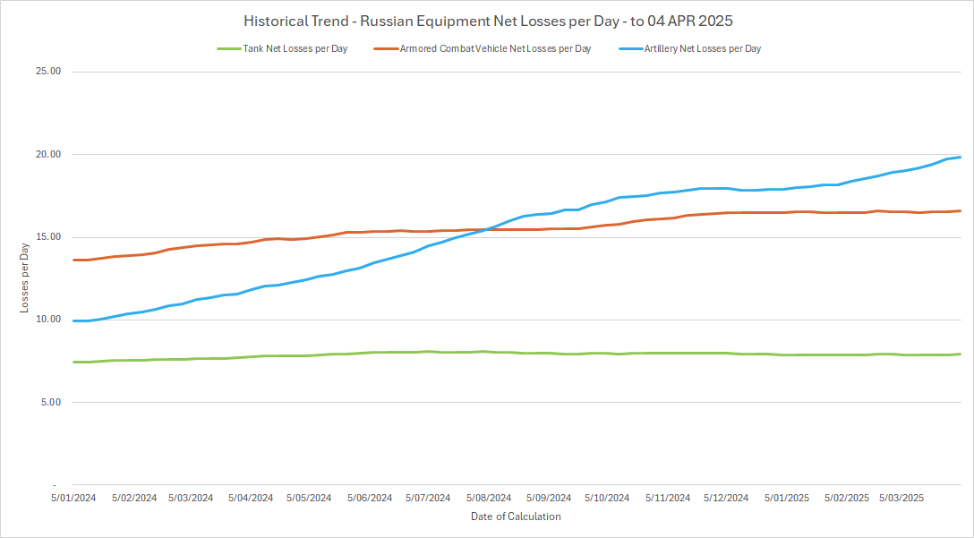
Task: Click the 5/01/2025 date label
Action: pyautogui.click(x=786, y=498)
